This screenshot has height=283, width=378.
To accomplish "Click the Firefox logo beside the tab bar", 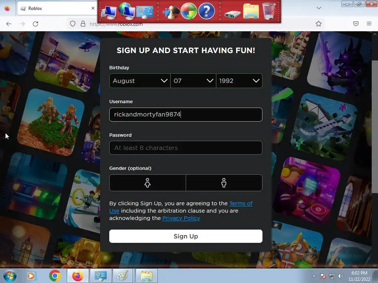I will pyautogui.click(x=7, y=8).
